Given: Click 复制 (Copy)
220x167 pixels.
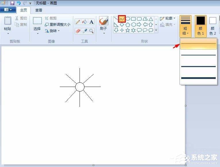Looking at the screenshot, I should 21,25.
